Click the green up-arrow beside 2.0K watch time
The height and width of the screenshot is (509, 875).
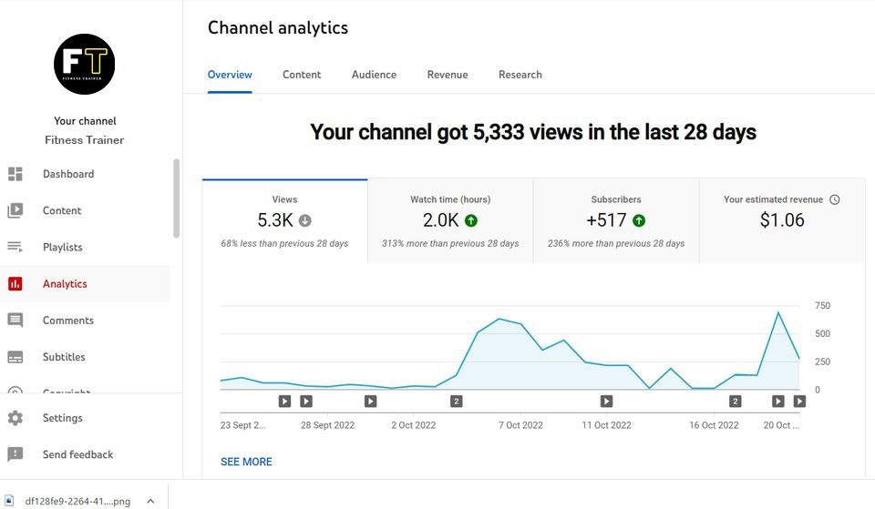point(471,220)
